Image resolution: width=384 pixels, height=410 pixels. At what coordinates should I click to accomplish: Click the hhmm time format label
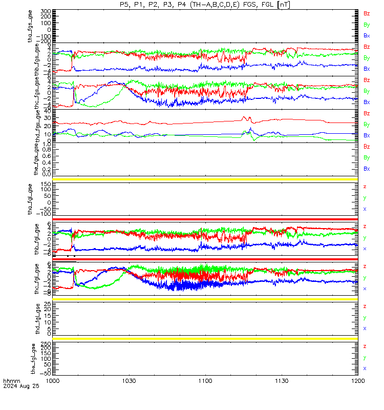[11, 381]
